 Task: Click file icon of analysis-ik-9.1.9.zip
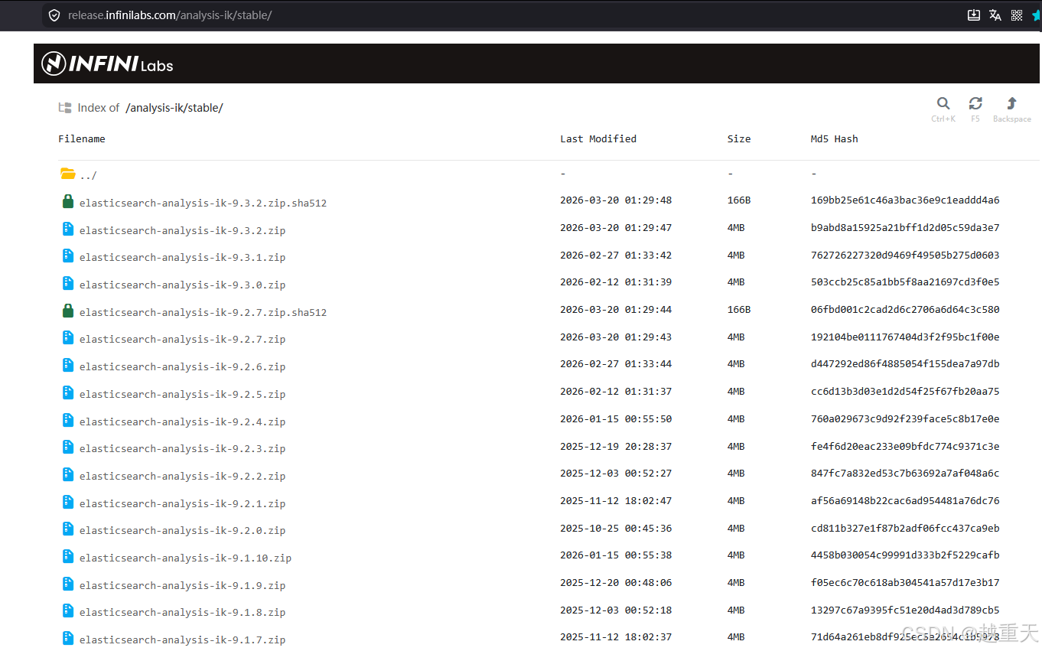pyautogui.click(x=68, y=584)
